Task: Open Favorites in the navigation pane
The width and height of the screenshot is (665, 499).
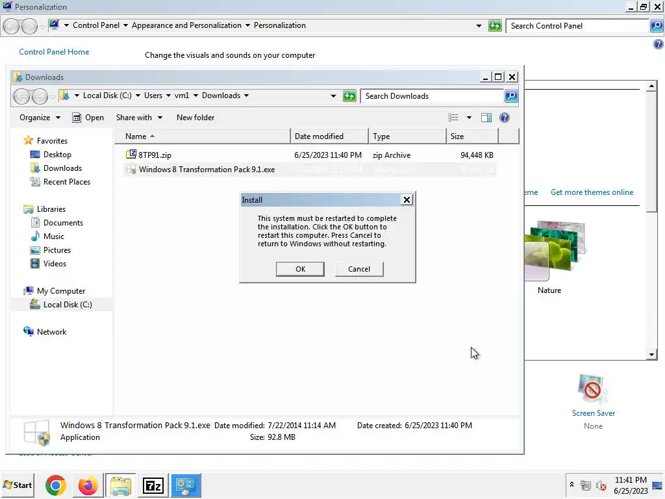Action: click(x=52, y=141)
